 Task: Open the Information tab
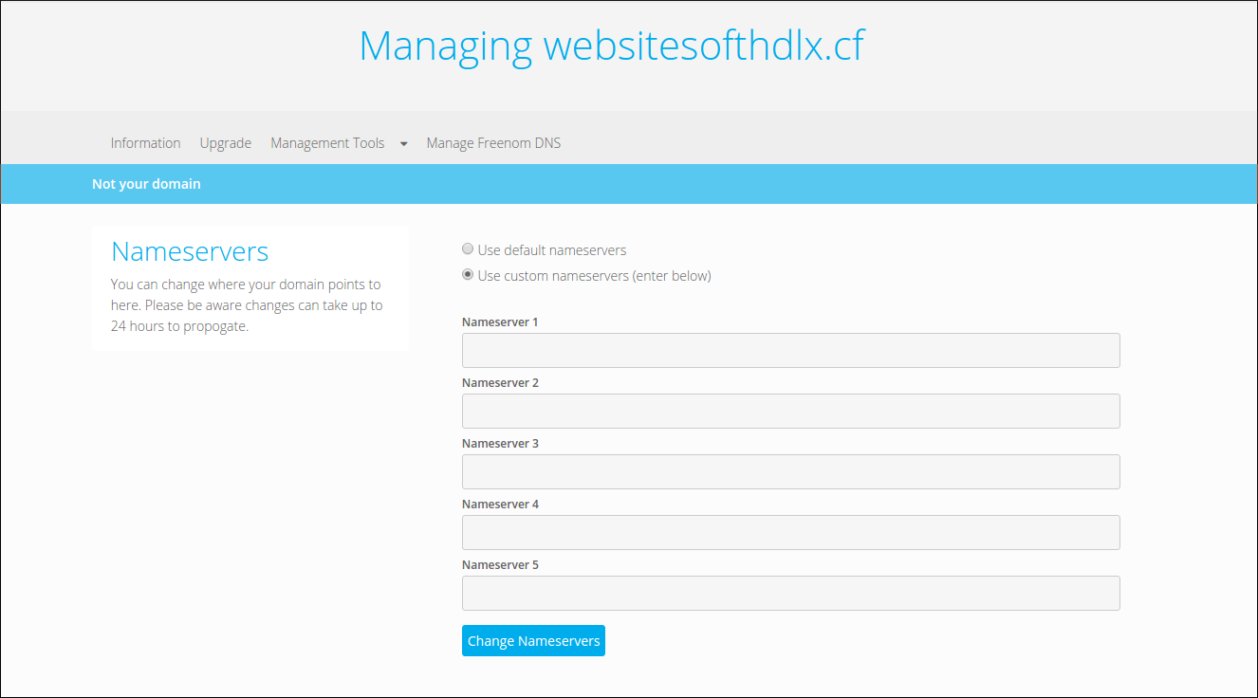145,143
